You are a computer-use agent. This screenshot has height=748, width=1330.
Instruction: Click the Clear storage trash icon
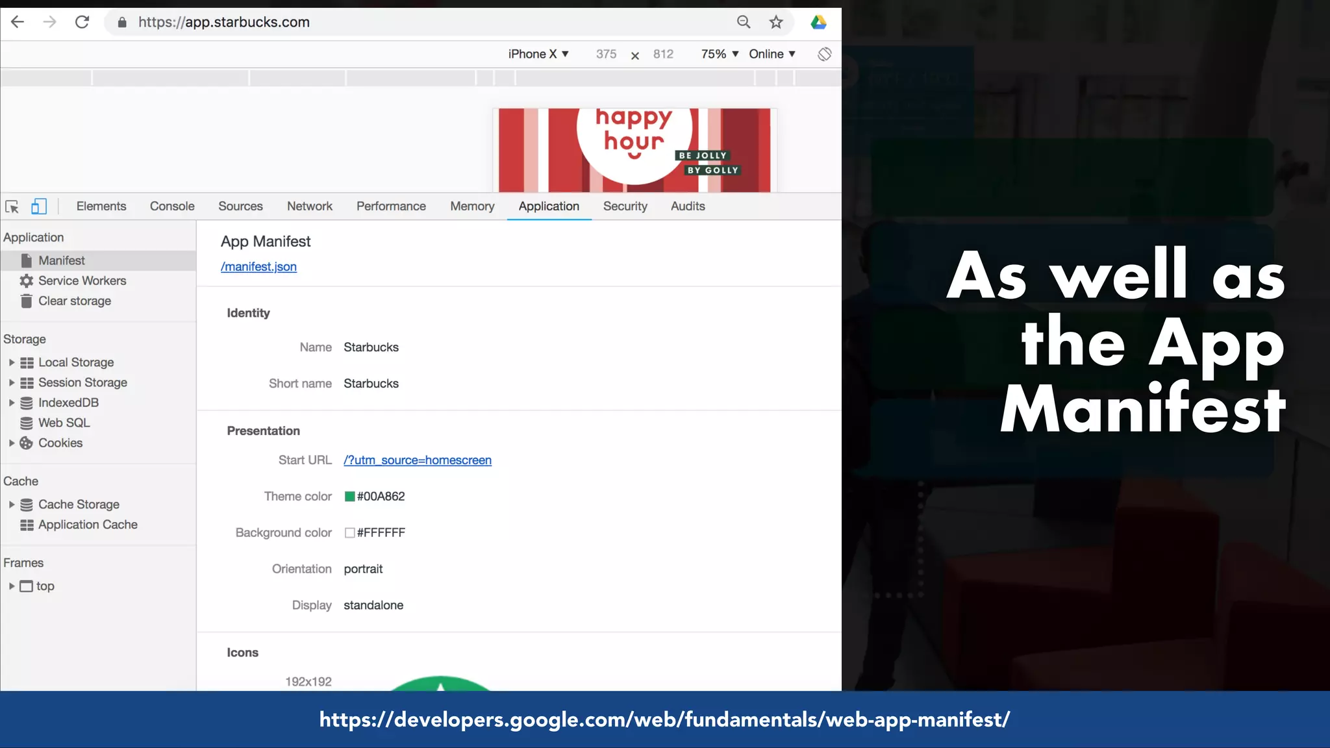click(x=27, y=301)
